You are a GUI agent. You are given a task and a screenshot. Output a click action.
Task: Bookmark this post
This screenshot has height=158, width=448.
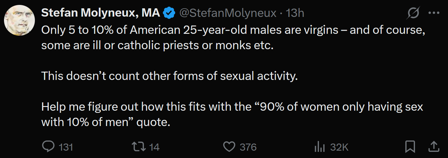410,147
